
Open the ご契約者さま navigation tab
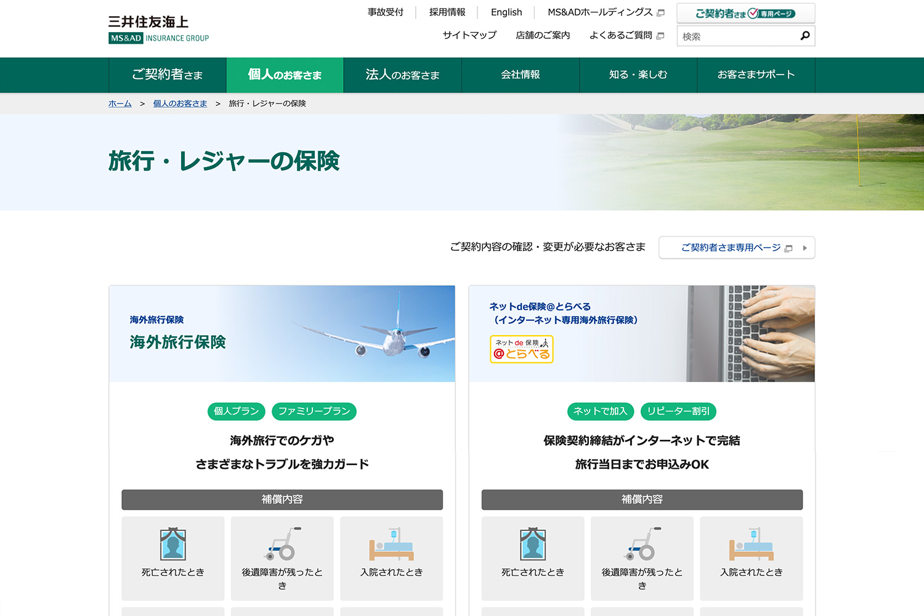pyautogui.click(x=168, y=75)
